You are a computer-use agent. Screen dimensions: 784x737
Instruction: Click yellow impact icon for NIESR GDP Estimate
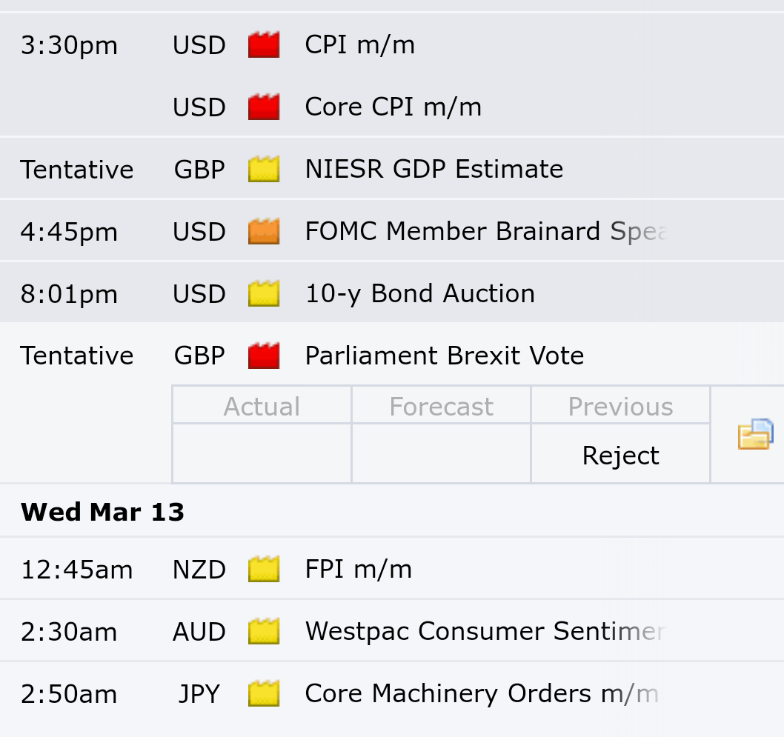point(264,170)
